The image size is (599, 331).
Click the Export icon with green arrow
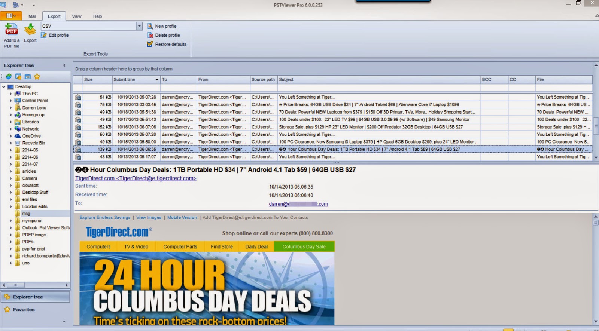pyautogui.click(x=30, y=30)
